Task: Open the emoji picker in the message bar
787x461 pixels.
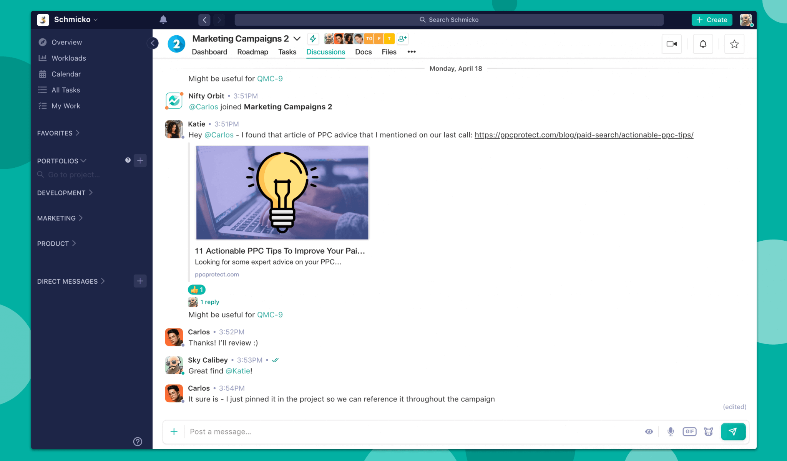Action: pos(708,431)
